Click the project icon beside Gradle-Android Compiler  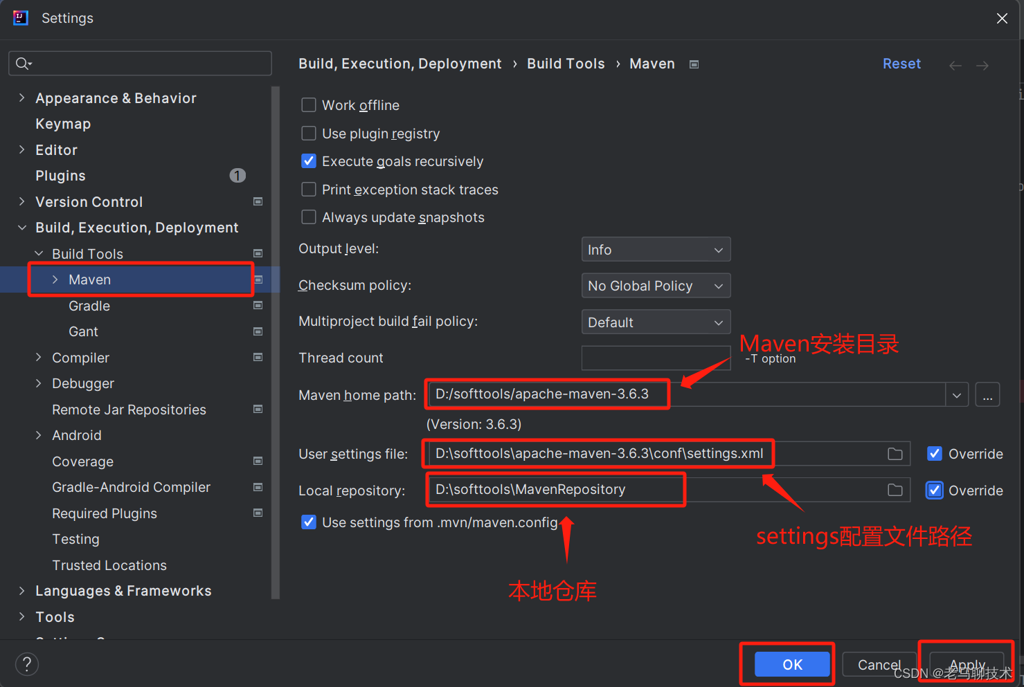click(x=258, y=487)
